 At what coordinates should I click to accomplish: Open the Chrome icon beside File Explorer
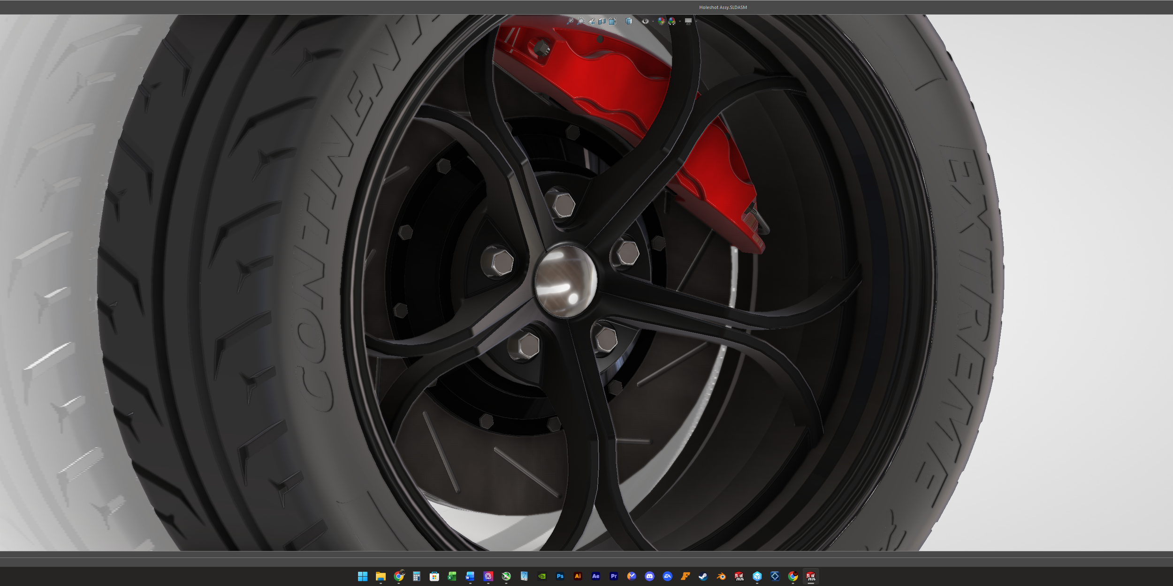[399, 576]
